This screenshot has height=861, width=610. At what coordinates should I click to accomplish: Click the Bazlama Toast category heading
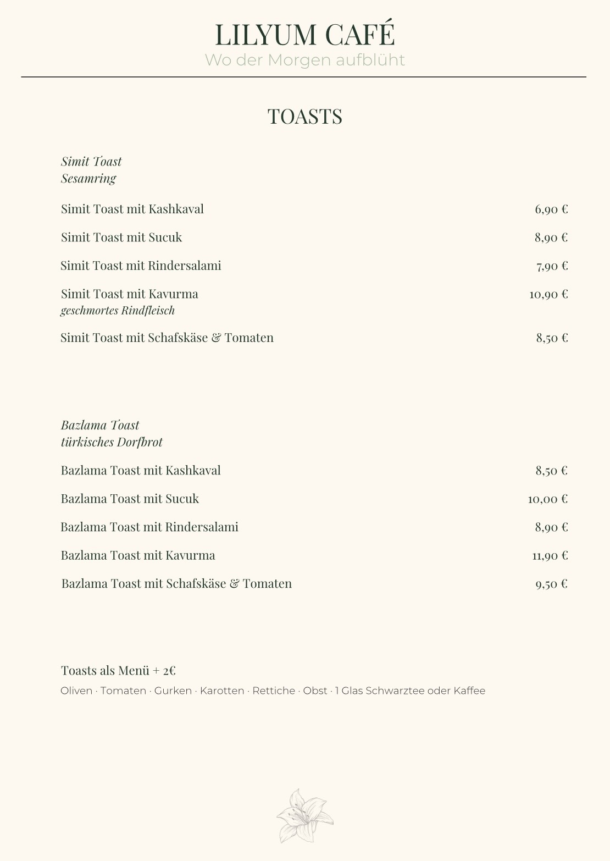(100, 425)
